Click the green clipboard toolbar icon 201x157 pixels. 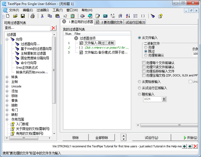point(72,16)
